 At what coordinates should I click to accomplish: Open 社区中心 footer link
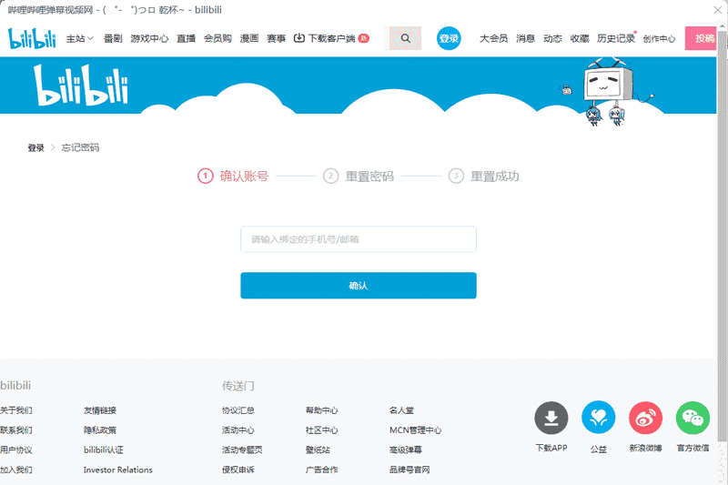click(322, 430)
